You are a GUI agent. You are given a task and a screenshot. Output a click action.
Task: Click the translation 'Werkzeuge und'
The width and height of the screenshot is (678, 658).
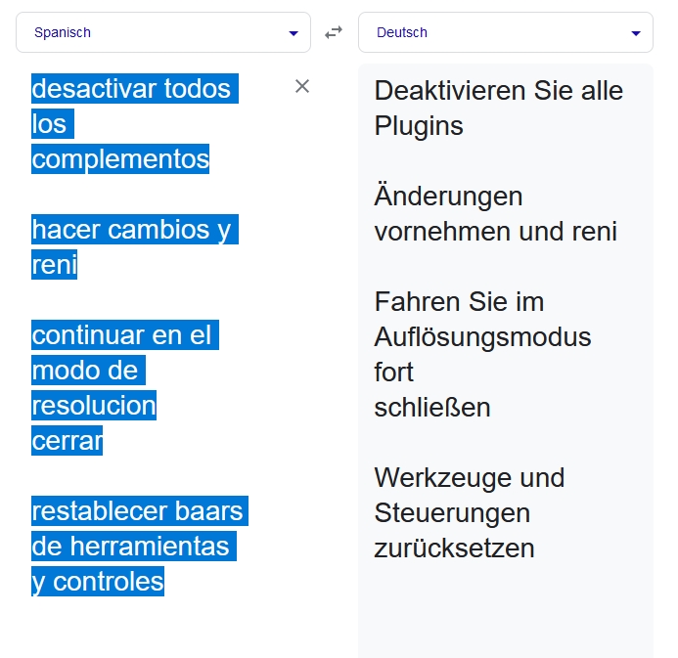point(469,478)
